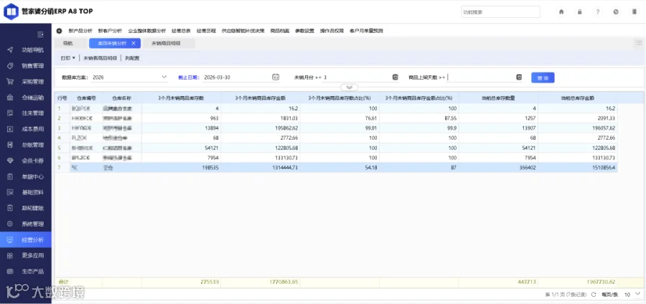The height and width of the screenshot is (304, 646).
Task: Focus the 功能搜索 search box
Action: (500, 12)
